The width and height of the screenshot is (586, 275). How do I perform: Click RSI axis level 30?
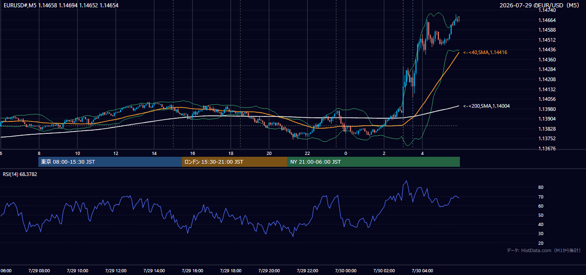pyautogui.click(x=541, y=233)
